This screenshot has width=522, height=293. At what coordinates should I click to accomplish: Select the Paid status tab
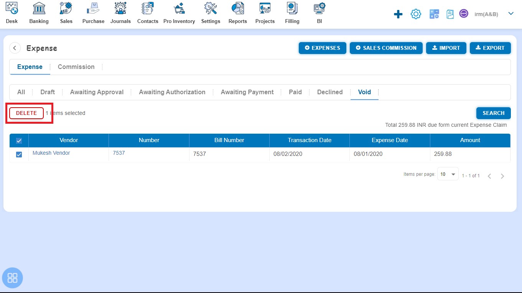[x=295, y=92]
